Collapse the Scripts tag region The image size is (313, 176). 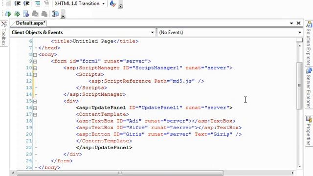click(35, 75)
